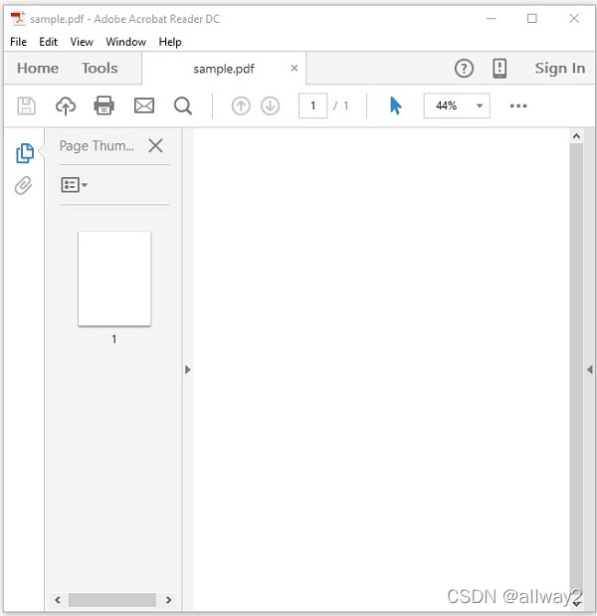Switch to the Tools tab
Screen dimensions: 597x616
99,69
